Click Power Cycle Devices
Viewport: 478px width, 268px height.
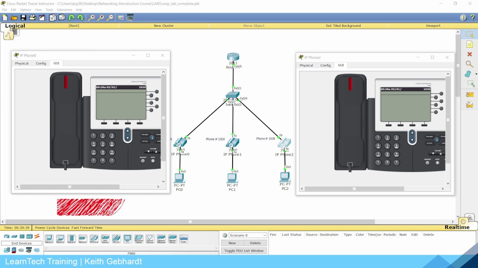52,227
